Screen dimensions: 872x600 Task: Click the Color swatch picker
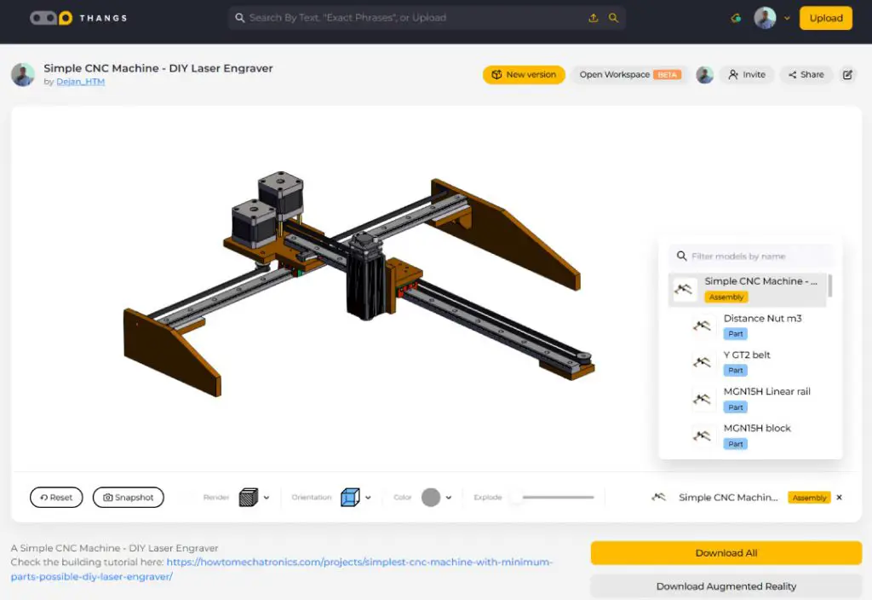point(431,498)
